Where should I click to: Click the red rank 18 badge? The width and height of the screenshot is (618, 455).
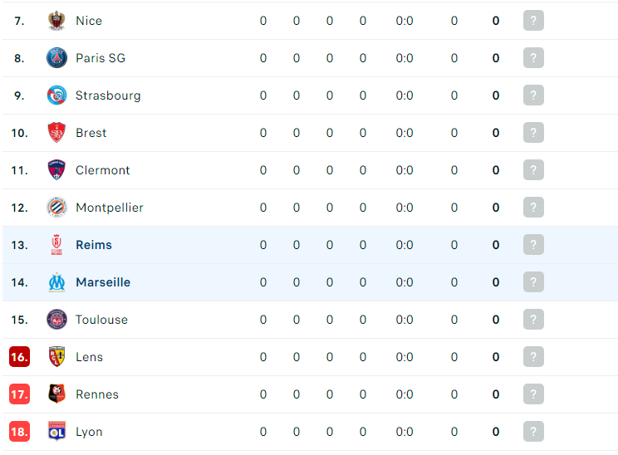tap(19, 432)
